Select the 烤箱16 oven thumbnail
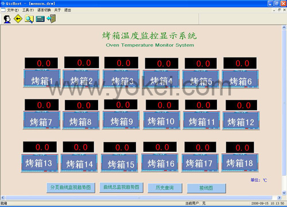The width and height of the screenshot is (287, 207). point(160,163)
